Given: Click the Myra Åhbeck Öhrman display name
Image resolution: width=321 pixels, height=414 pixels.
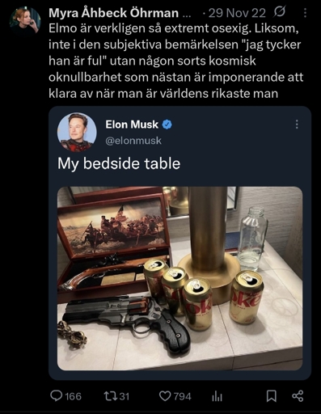Looking at the screenshot, I should 113,13.
